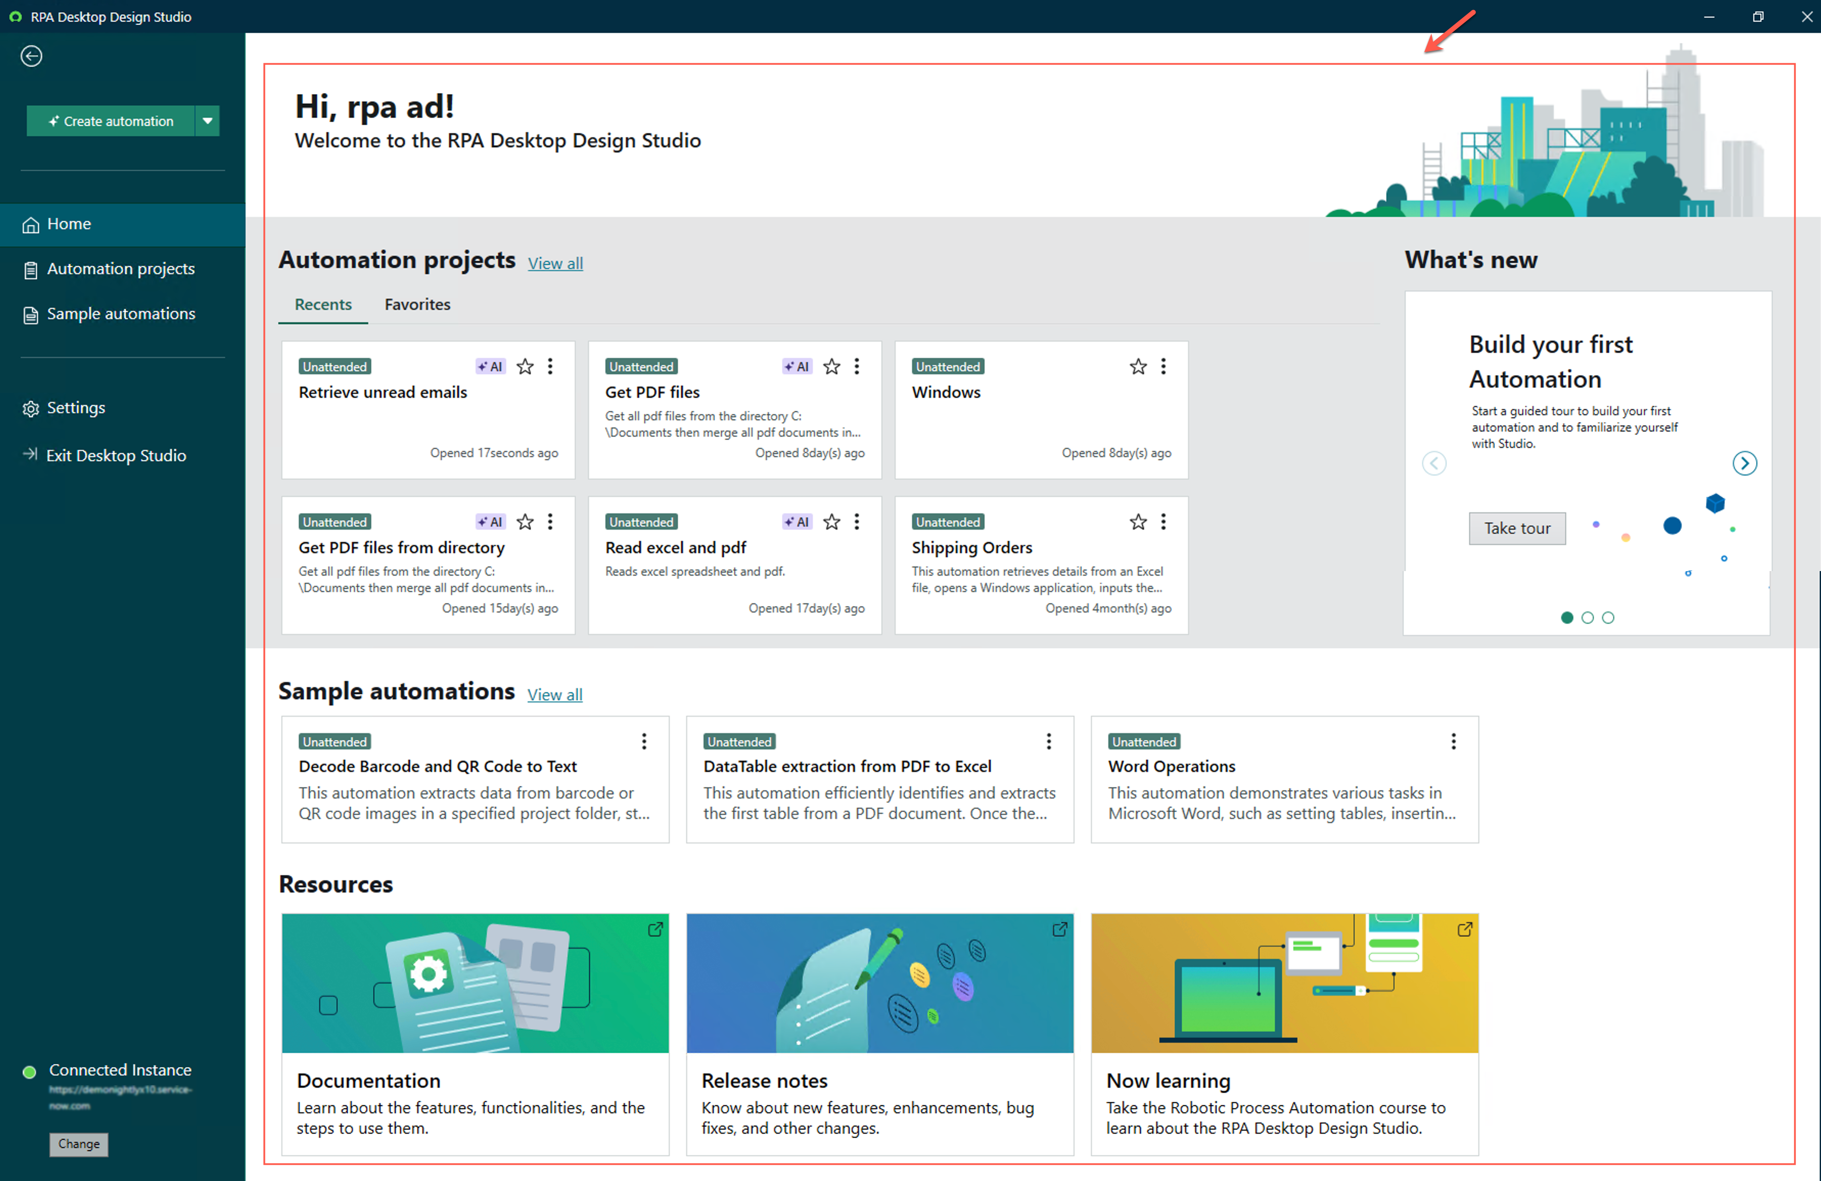
Task: Open more options for Shipping Orders
Action: point(1164,522)
